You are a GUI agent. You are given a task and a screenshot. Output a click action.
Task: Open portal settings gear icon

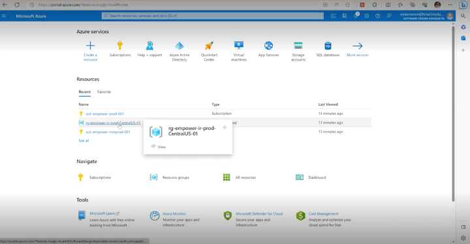pos(367,16)
